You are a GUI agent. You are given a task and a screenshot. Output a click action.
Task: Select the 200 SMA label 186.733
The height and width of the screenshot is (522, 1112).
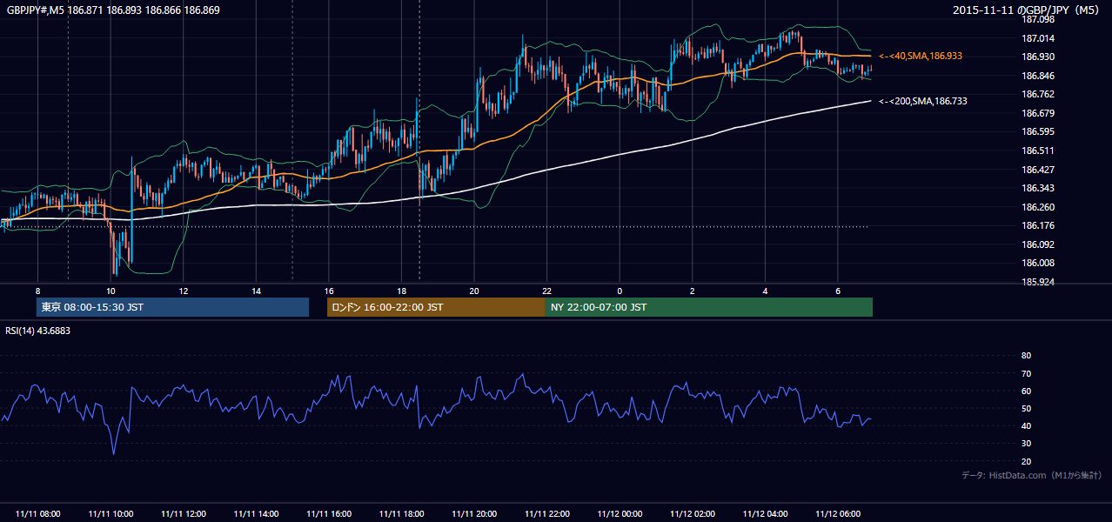tap(922, 102)
